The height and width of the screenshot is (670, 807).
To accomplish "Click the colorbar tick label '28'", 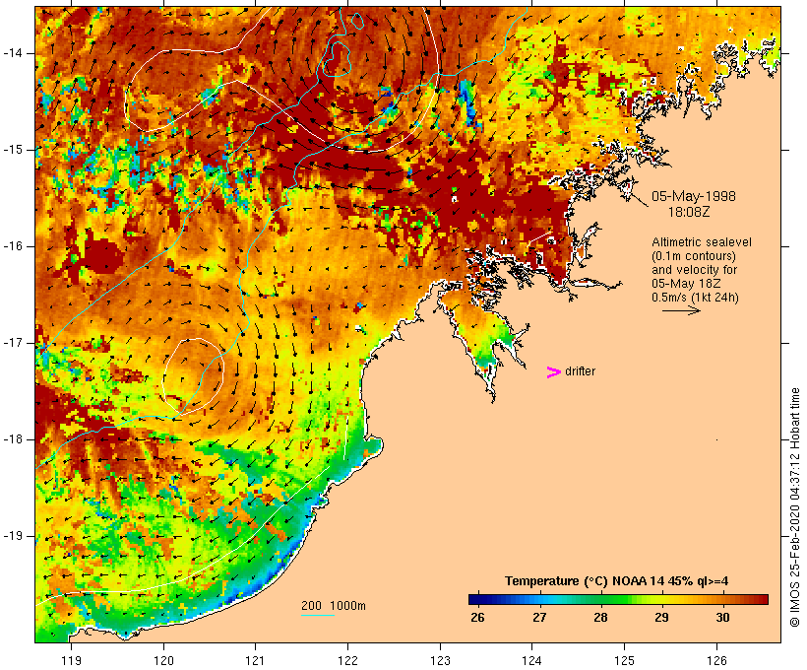I will (x=600, y=617).
